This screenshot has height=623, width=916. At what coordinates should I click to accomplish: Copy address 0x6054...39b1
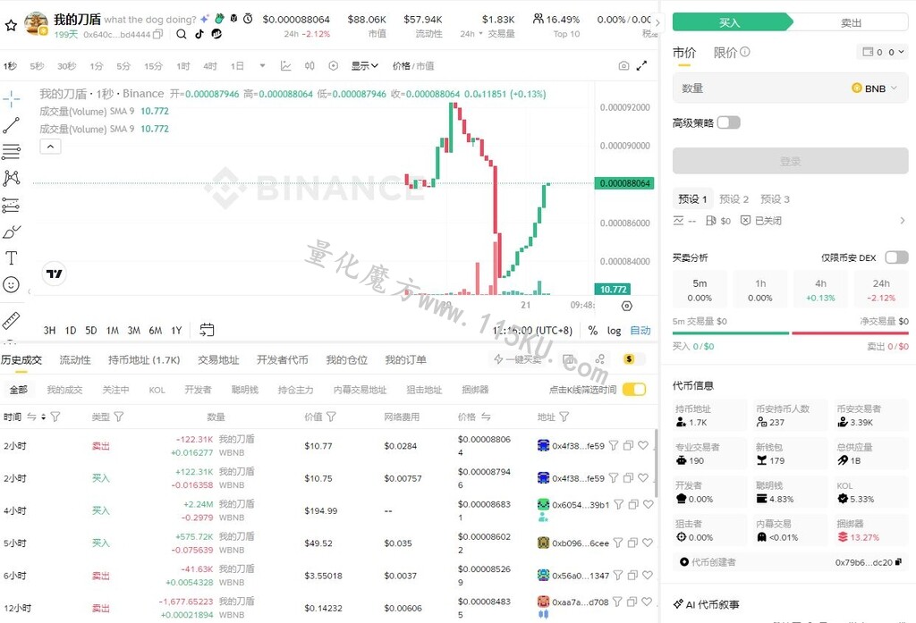(633, 504)
